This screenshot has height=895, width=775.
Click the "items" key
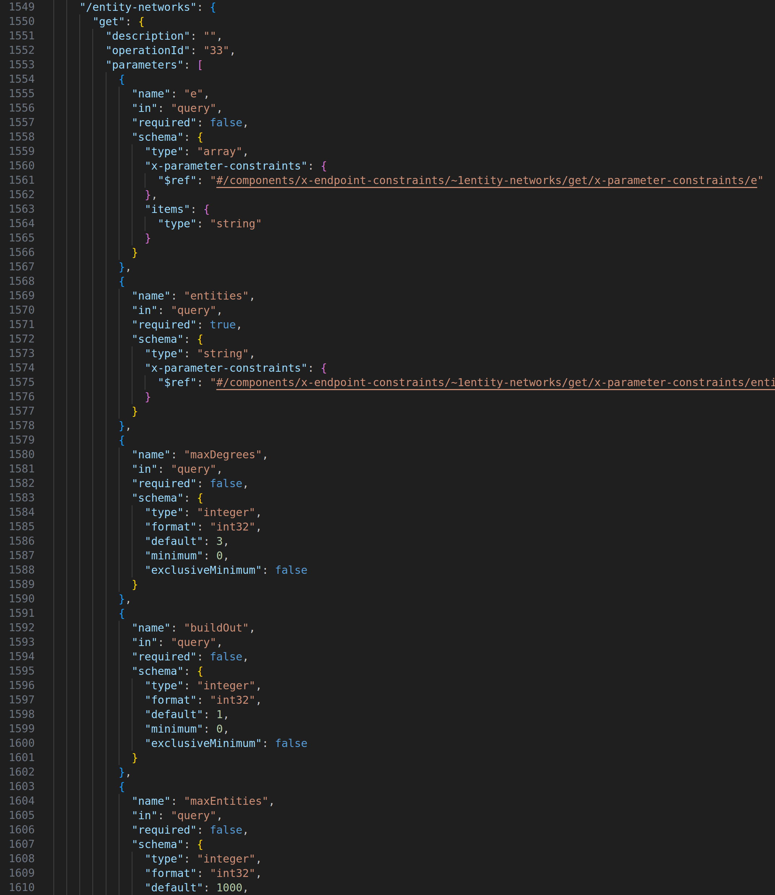[167, 209]
